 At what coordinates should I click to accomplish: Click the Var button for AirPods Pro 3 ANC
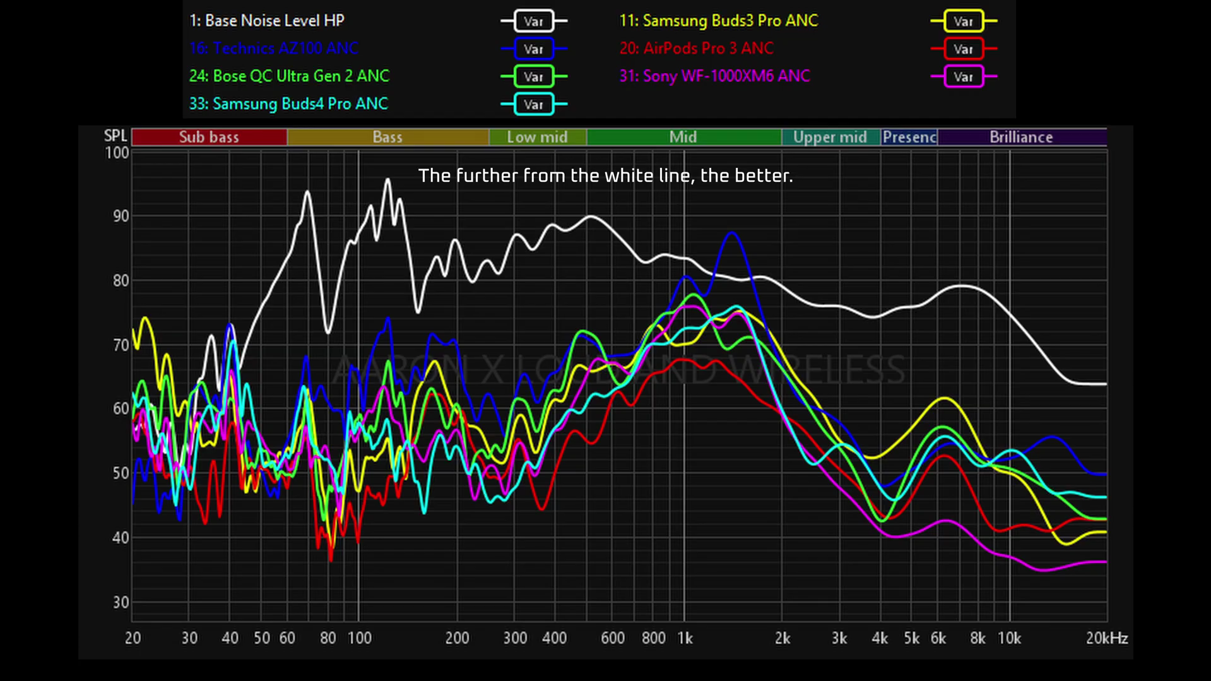(x=964, y=49)
